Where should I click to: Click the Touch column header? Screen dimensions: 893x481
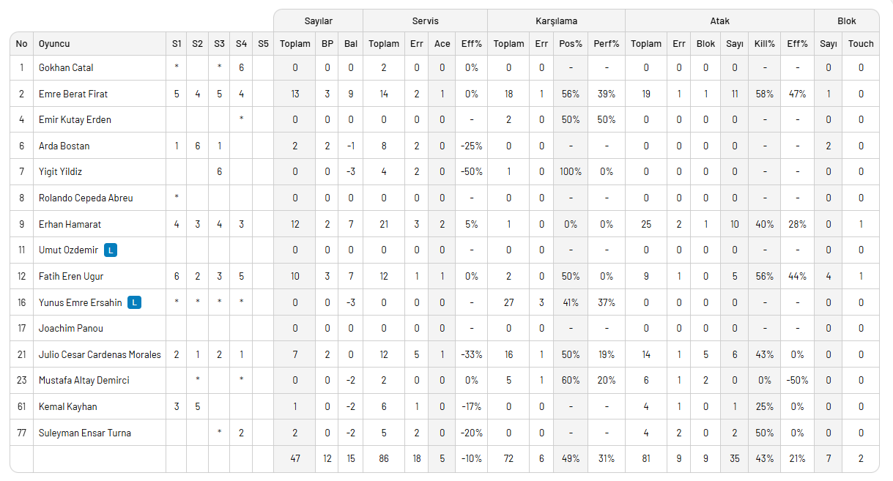pos(861,44)
